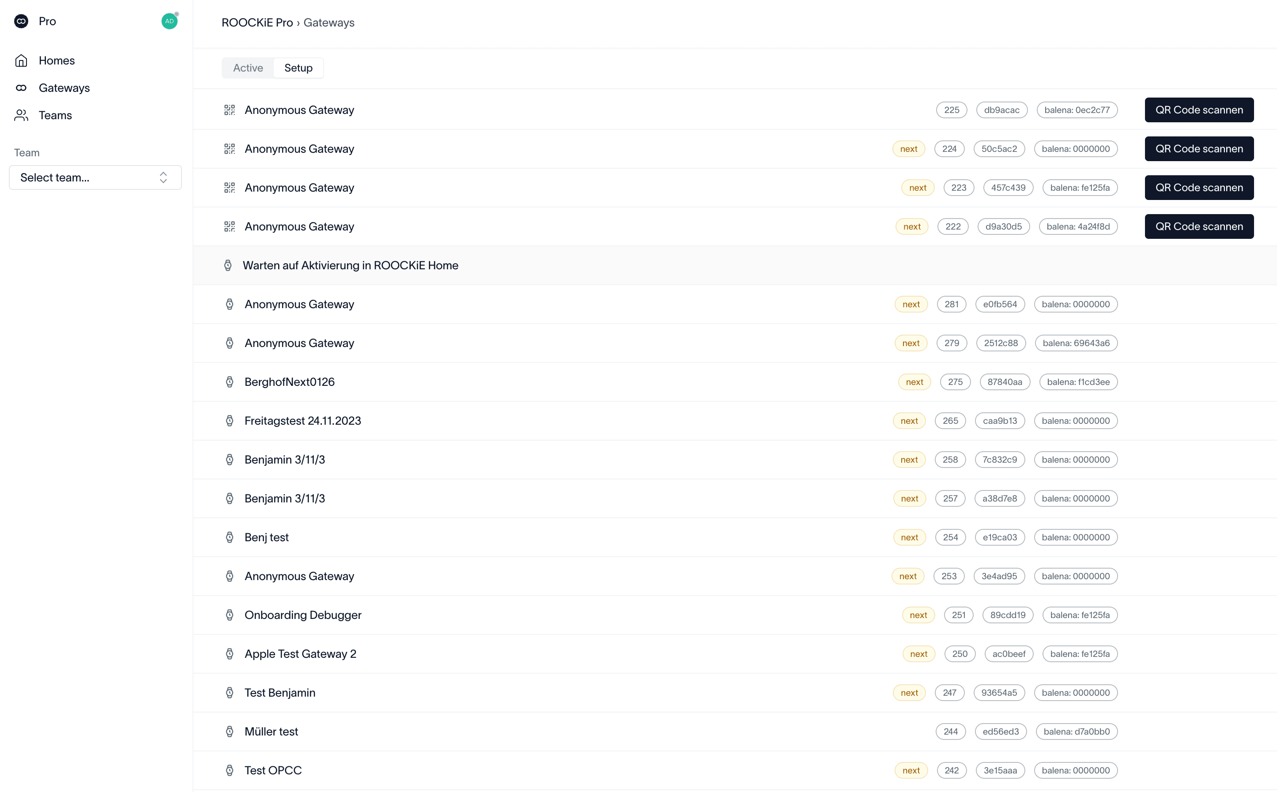Click the next badge on Test OPCC
The height and width of the screenshot is (792, 1277).
(911, 770)
